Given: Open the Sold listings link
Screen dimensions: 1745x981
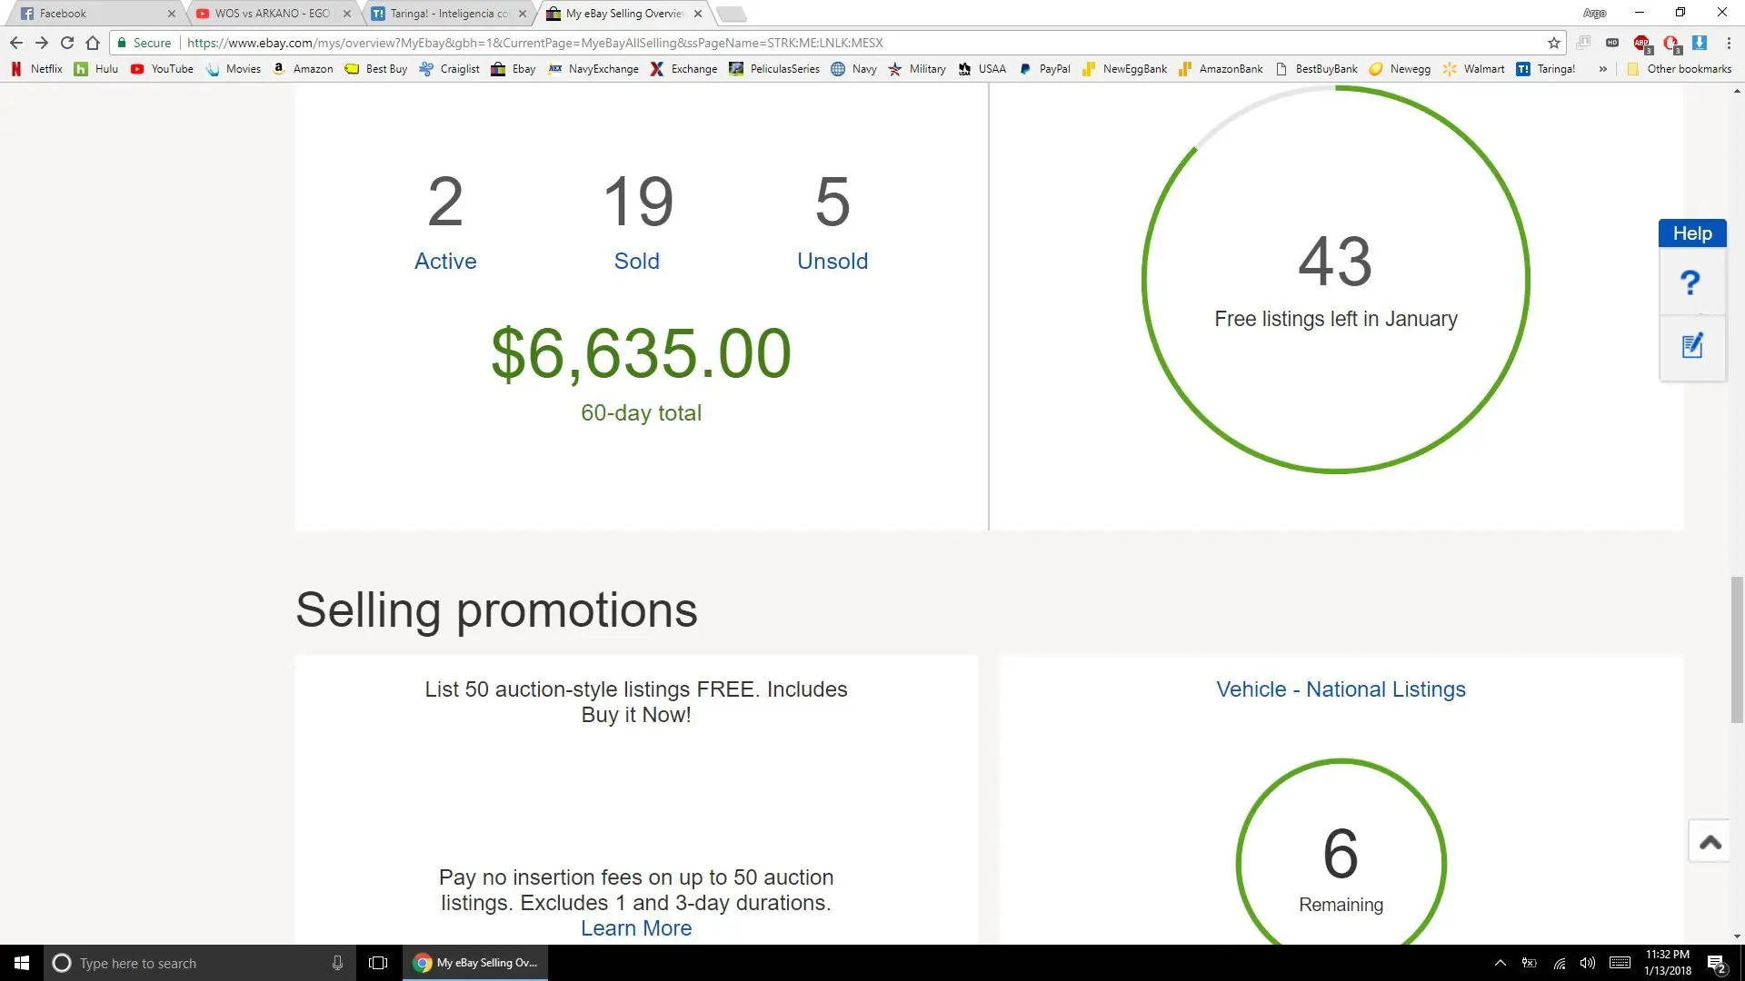Looking at the screenshot, I should (636, 261).
